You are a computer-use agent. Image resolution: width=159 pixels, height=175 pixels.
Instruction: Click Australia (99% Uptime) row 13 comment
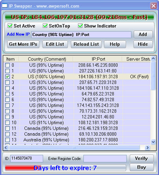click(x=46, y=140)
